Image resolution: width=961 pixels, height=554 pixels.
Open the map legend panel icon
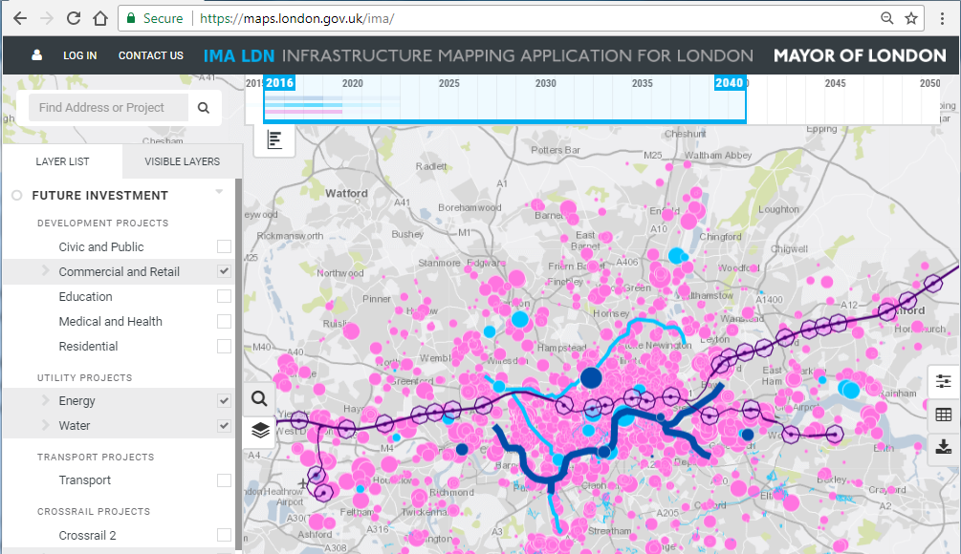274,140
